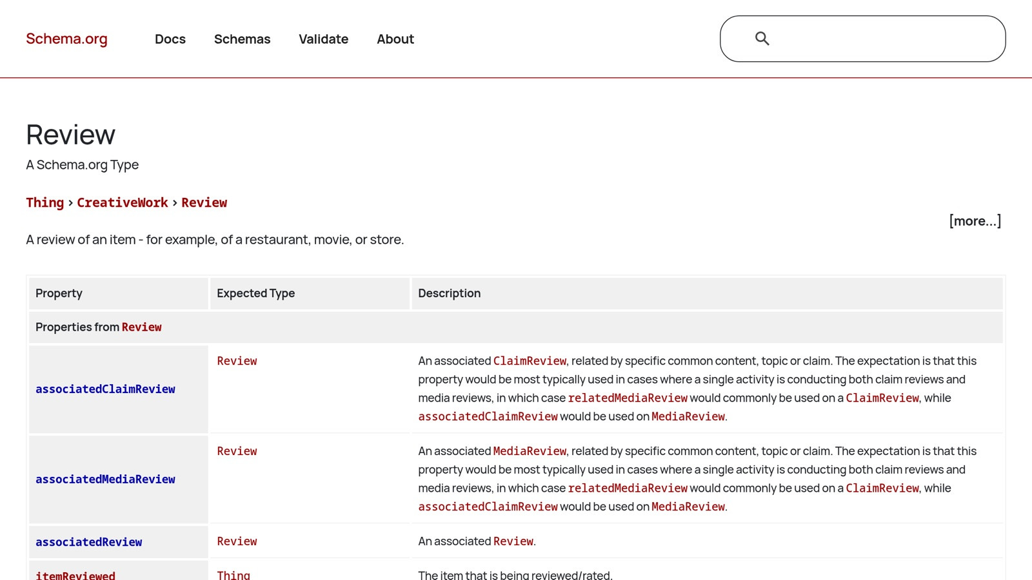
Task: Open Thing in the breadcrumb
Action: [x=45, y=202]
